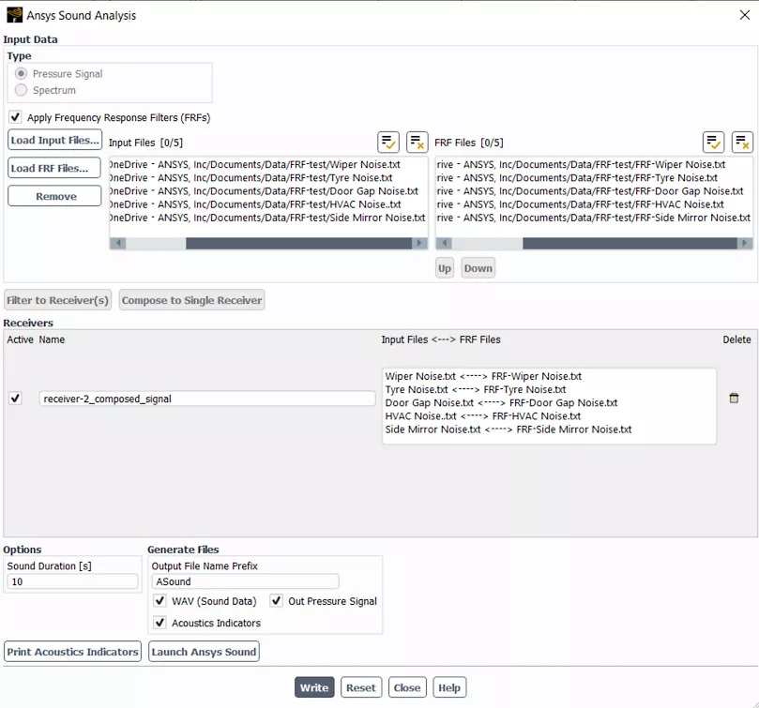Click receiver mapping Door Gap Noise.txt pair
759x708 pixels.
click(x=501, y=402)
